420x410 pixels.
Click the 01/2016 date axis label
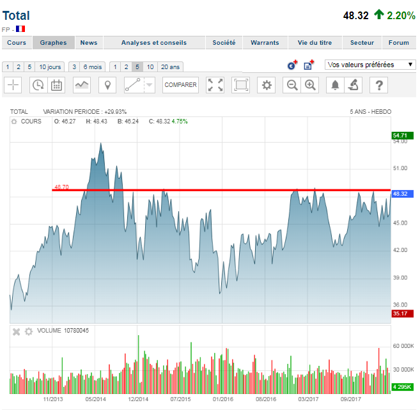click(223, 399)
